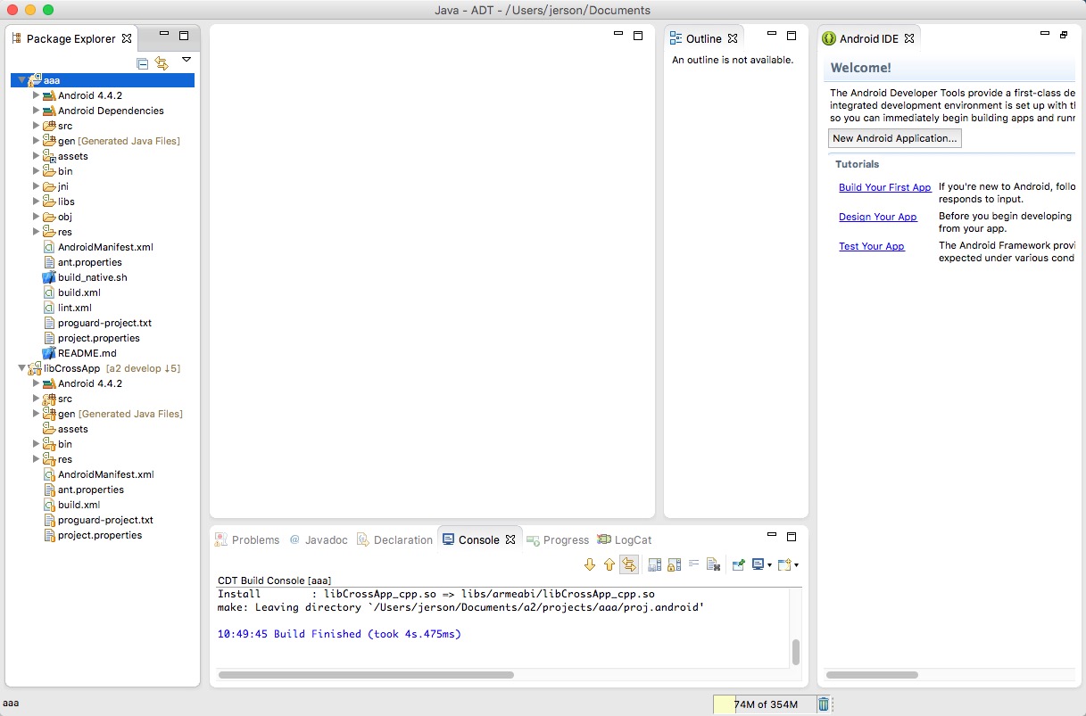Click the console Show Previous Error up arrow
1086x716 pixels.
[x=609, y=564]
